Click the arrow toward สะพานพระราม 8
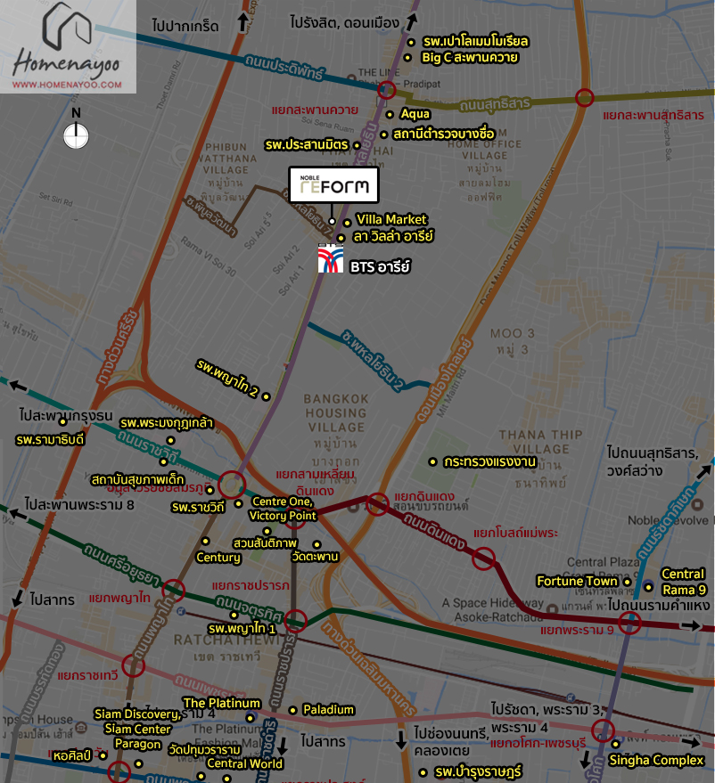The width and height of the screenshot is (715, 783). click(18, 514)
